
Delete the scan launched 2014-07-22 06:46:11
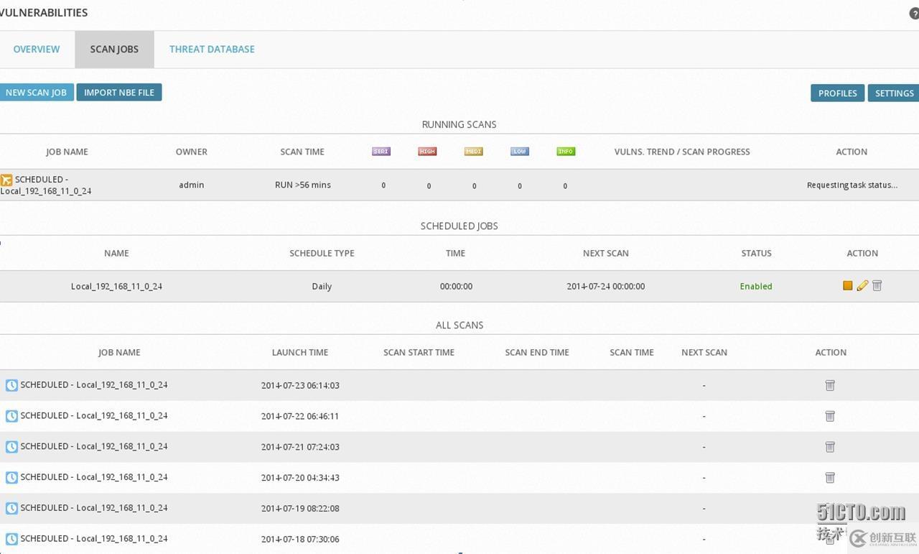pyautogui.click(x=830, y=416)
